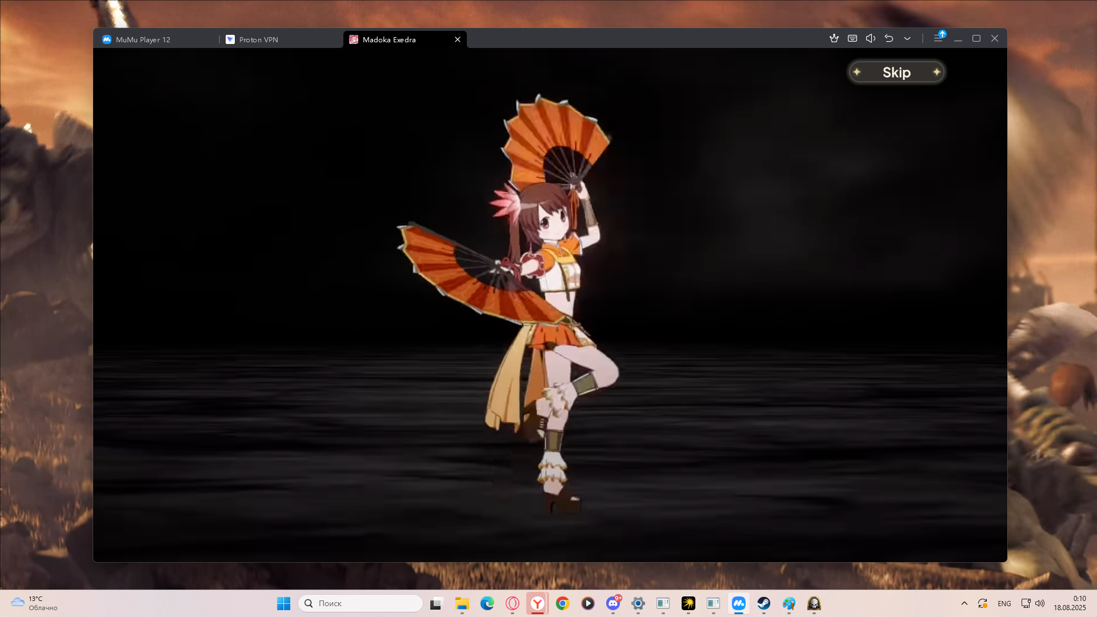Switch to the MuMu Player 12 tab

pyautogui.click(x=143, y=39)
